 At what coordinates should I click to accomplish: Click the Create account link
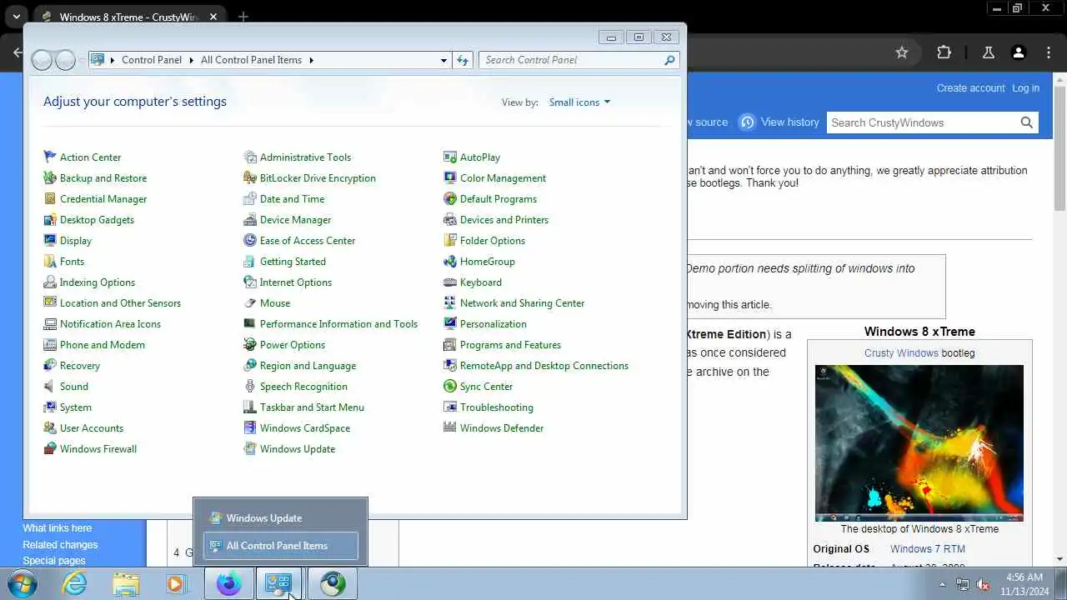(x=970, y=88)
